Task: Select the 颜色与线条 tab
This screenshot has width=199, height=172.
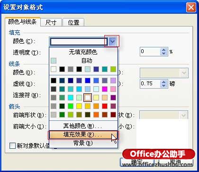Action: [22, 22]
